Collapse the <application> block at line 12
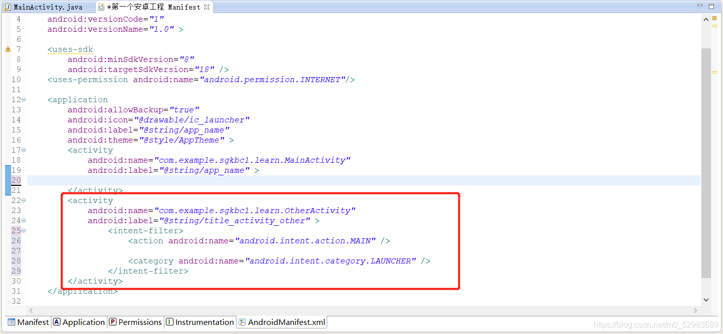Image resolution: width=723 pixels, height=334 pixels. point(24,100)
